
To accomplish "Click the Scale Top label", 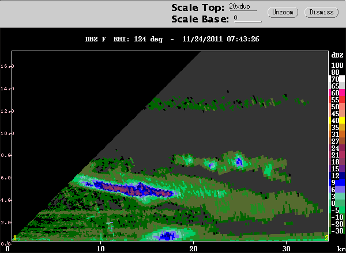I will [198, 7].
